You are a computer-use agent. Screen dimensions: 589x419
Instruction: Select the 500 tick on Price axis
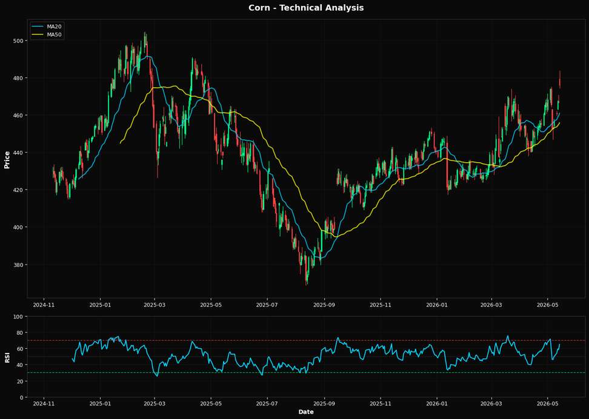tap(19, 41)
